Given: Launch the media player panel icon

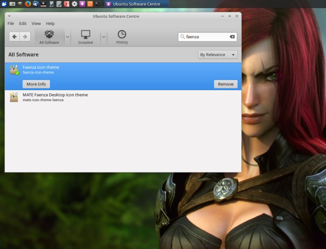Looking at the screenshot, I should (x=43, y=4).
